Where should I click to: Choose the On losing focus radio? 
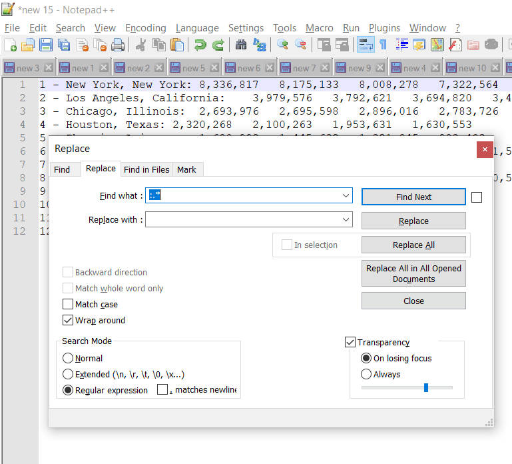click(x=366, y=358)
